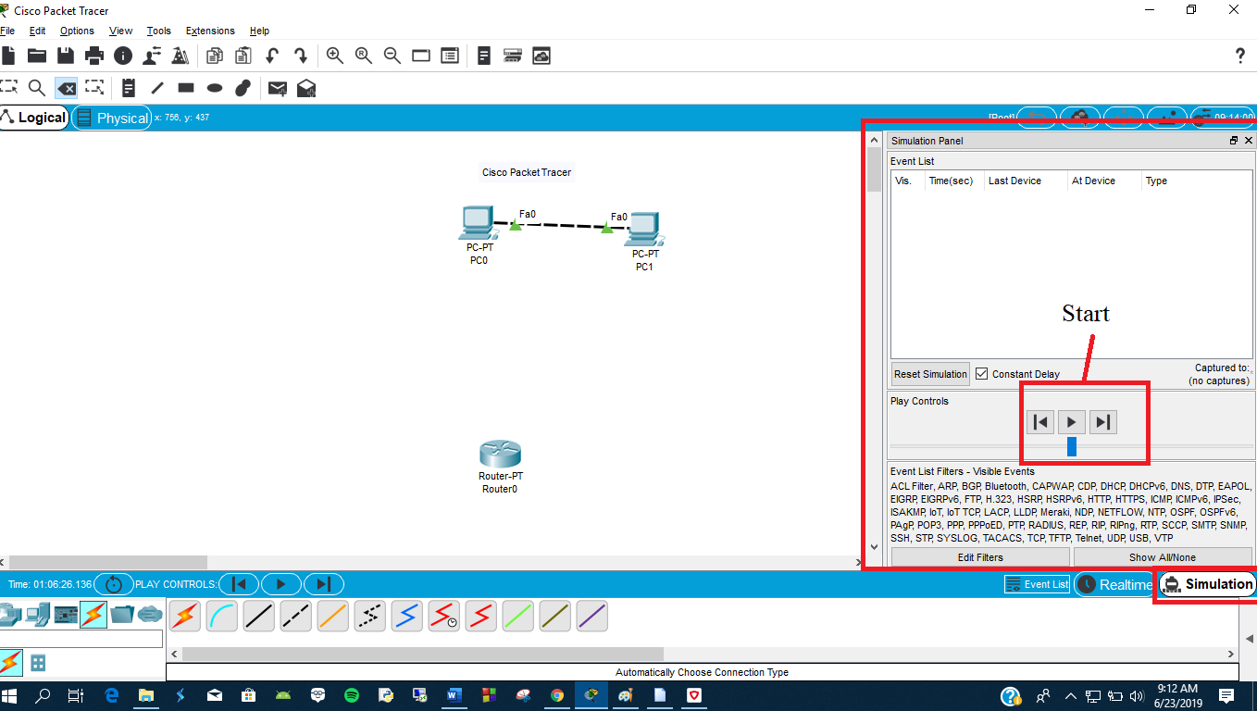Select the Draw Rectangle shape tool
Viewport: 1257px width, 711px height.
coord(185,88)
